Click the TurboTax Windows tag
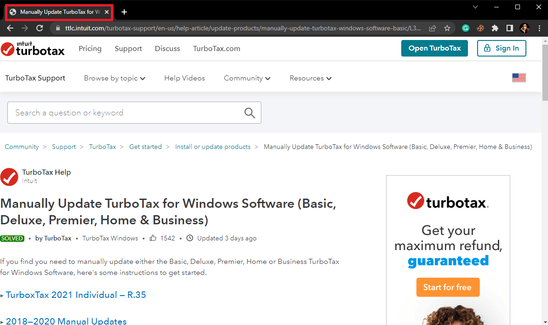Screen dimensions: 548x325 tap(110, 238)
